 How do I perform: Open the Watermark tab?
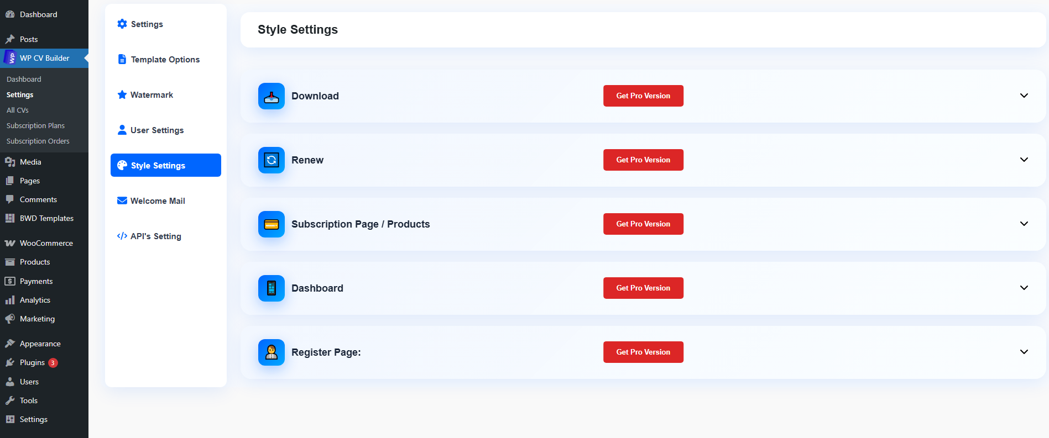pos(166,94)
